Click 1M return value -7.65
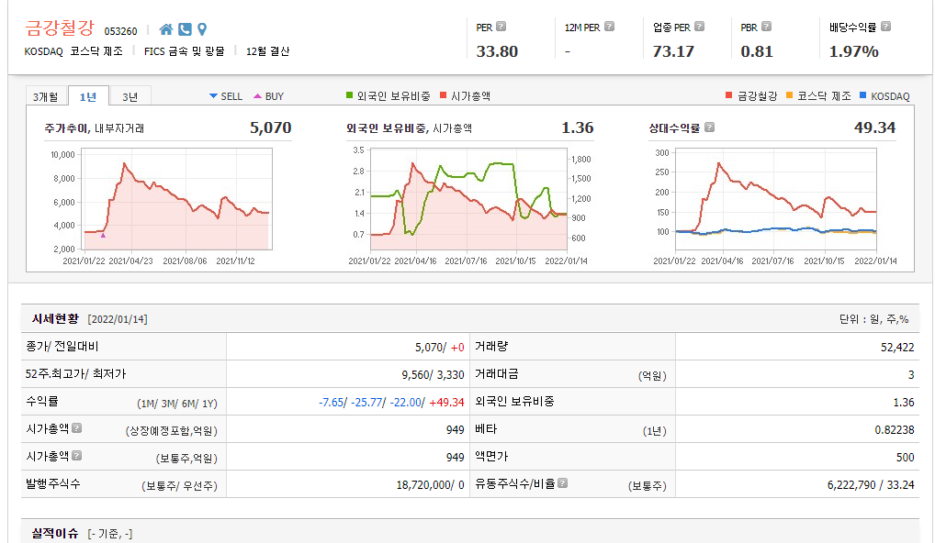The height and width of the screenshot is (543, 935). point(332,403)
